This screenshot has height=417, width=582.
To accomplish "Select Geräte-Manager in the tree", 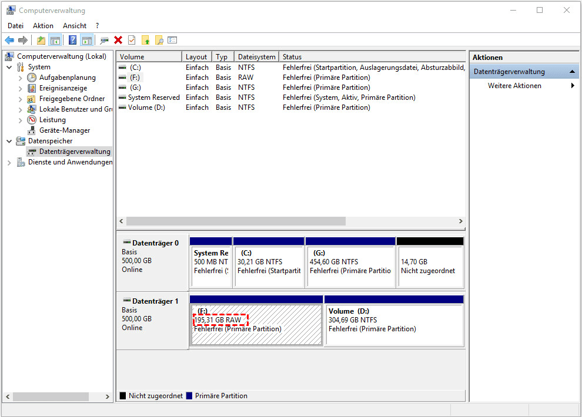I will (x=64, y=130).
